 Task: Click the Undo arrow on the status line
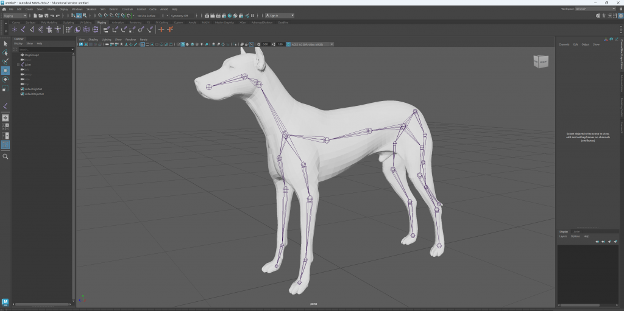pyautogui.click(x=52, y=15)
